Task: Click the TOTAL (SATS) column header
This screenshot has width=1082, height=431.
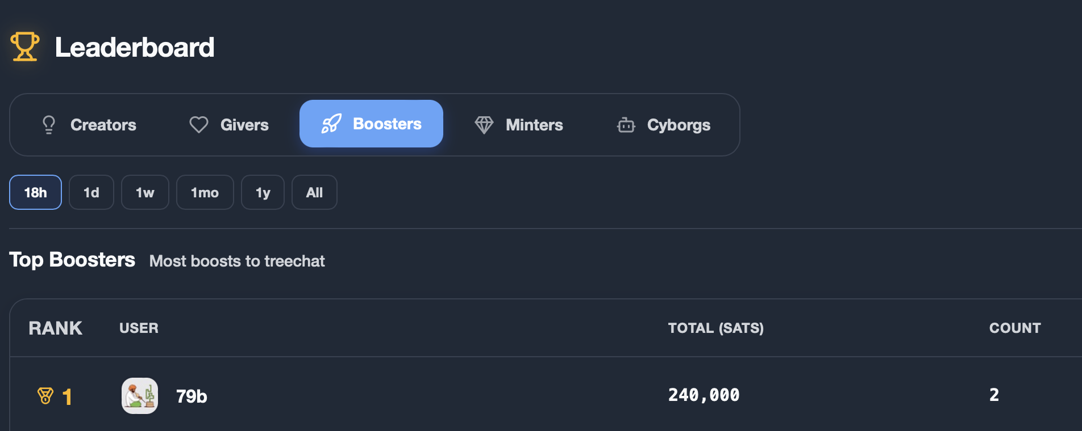Action: 715,328
